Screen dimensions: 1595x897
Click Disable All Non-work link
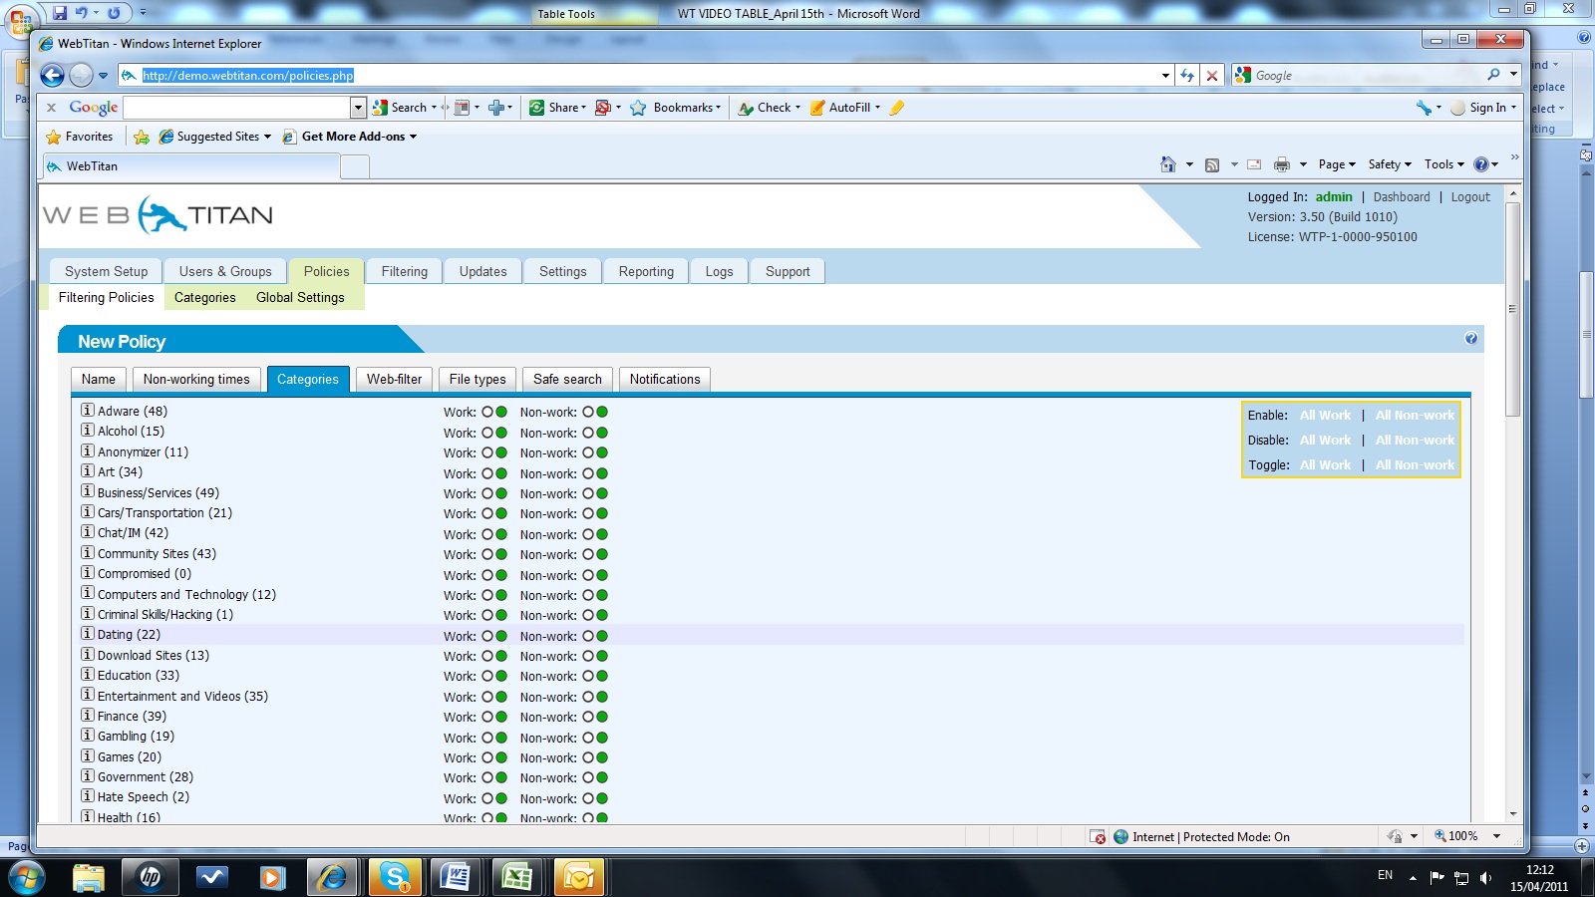coord(1415,441)
